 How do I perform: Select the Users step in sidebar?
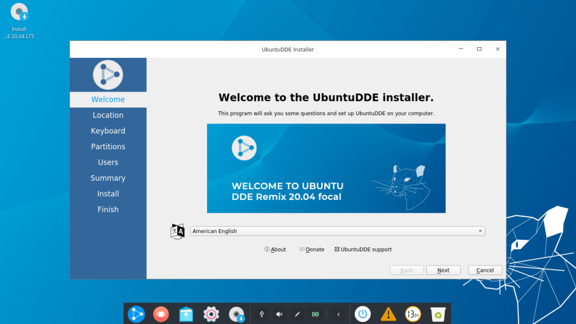[108, 162]
